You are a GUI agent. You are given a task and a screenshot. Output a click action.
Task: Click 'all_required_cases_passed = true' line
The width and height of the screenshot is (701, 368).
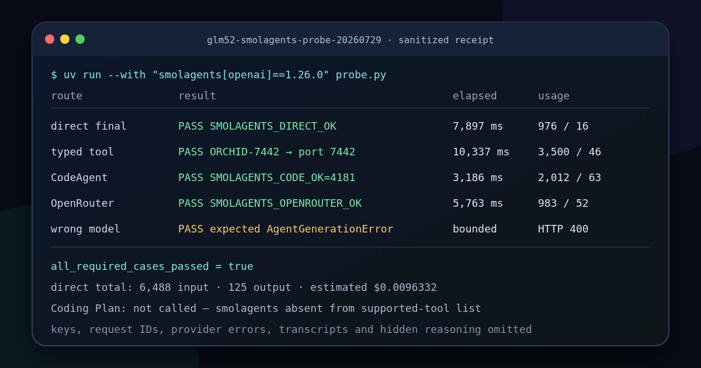pos(152,266)
